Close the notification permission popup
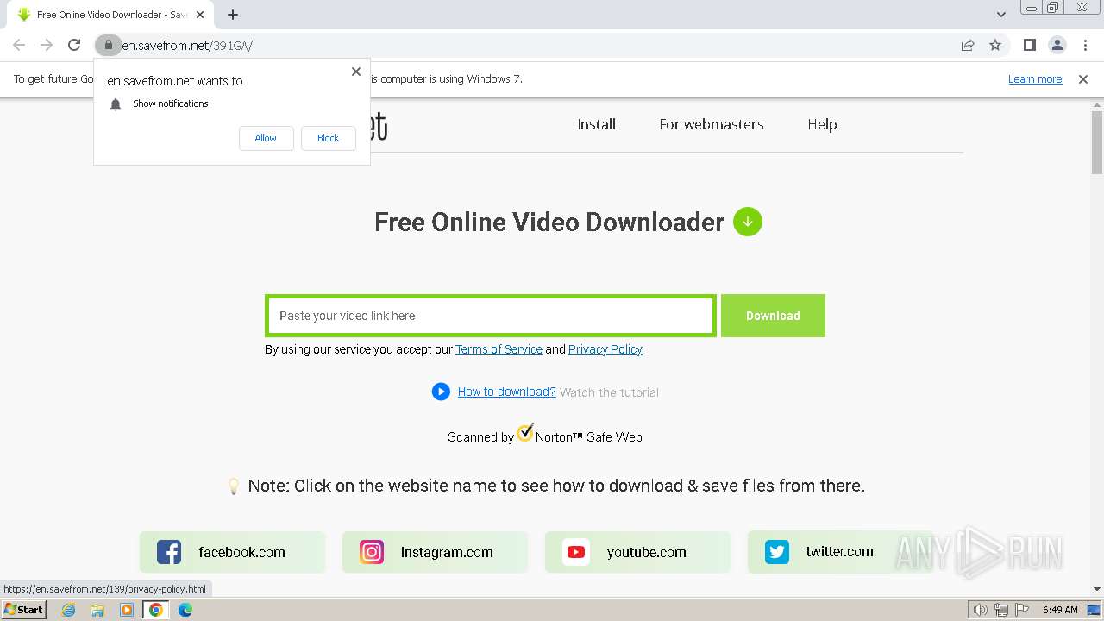This screenshot has width=1104, height=621. pyautogui.click(x=355, y=72)
